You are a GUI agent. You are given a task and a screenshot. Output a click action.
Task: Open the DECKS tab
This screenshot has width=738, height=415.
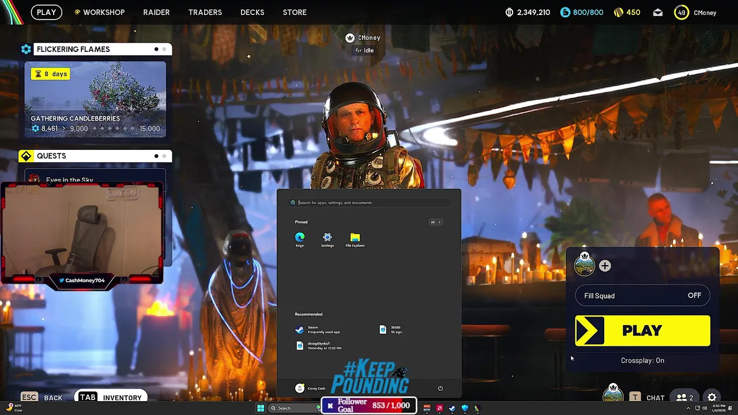click(252, 12)
